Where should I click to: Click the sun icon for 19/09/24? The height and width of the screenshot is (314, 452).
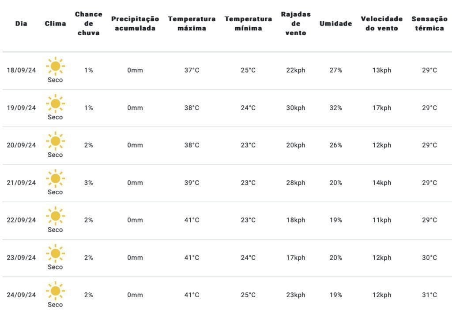[55, 104]
